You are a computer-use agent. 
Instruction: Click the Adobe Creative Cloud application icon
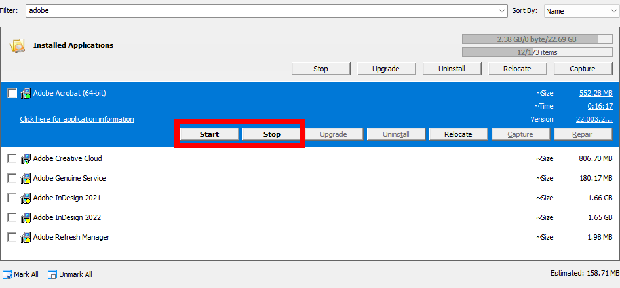click(26, 159)
